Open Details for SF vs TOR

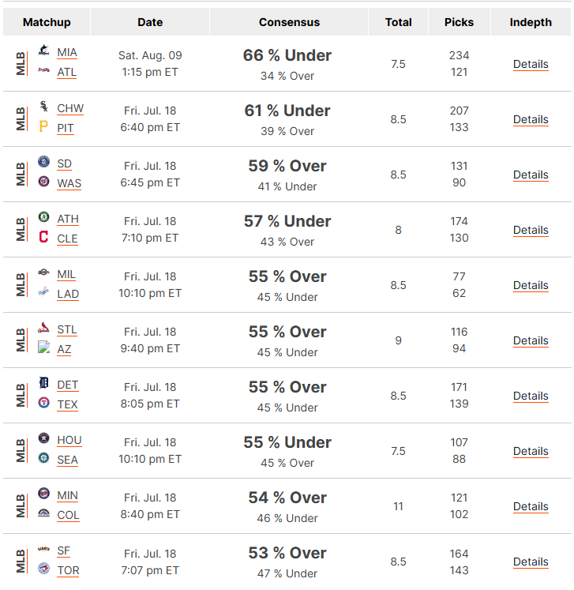click(531, 562)
